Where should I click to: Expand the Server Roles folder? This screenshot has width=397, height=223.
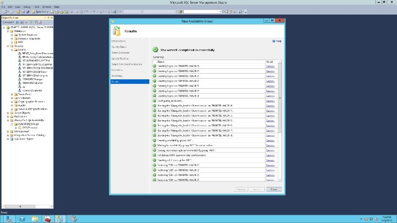pos(12,94)
